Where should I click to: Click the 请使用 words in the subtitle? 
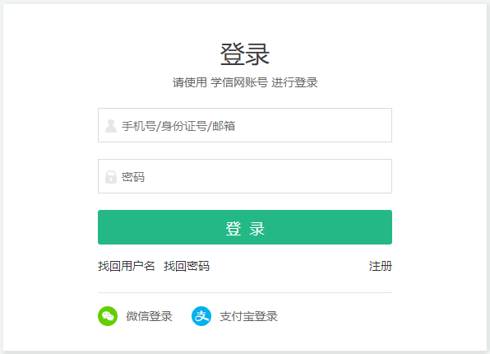[x=190, y=82]
